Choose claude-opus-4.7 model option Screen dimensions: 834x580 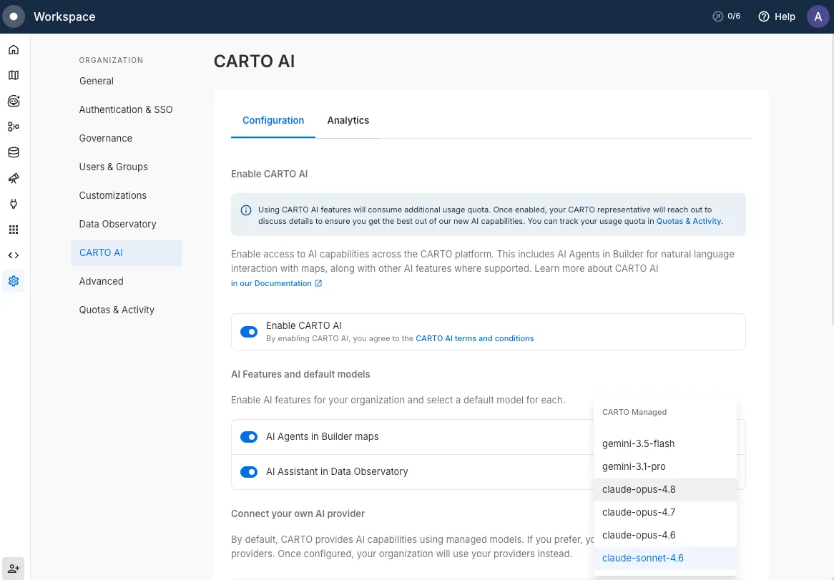pyautogui.click(x=665, y=513)
